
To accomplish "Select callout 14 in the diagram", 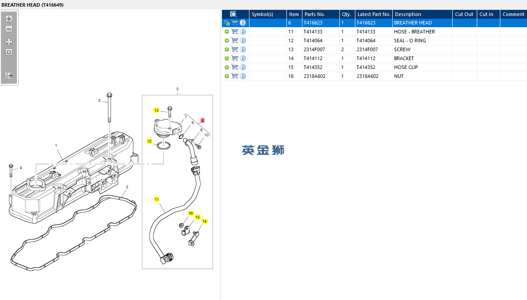I will click(204, 221).
